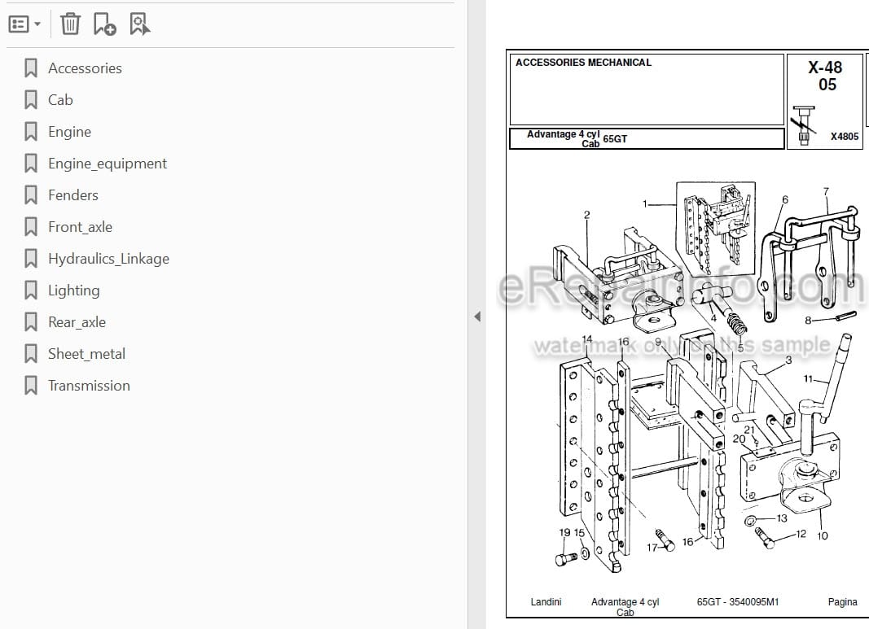Viewport: 869px width, 629px height.
Task: Click the bookmark icon beside Cab
Action: (x=31, y=99)
